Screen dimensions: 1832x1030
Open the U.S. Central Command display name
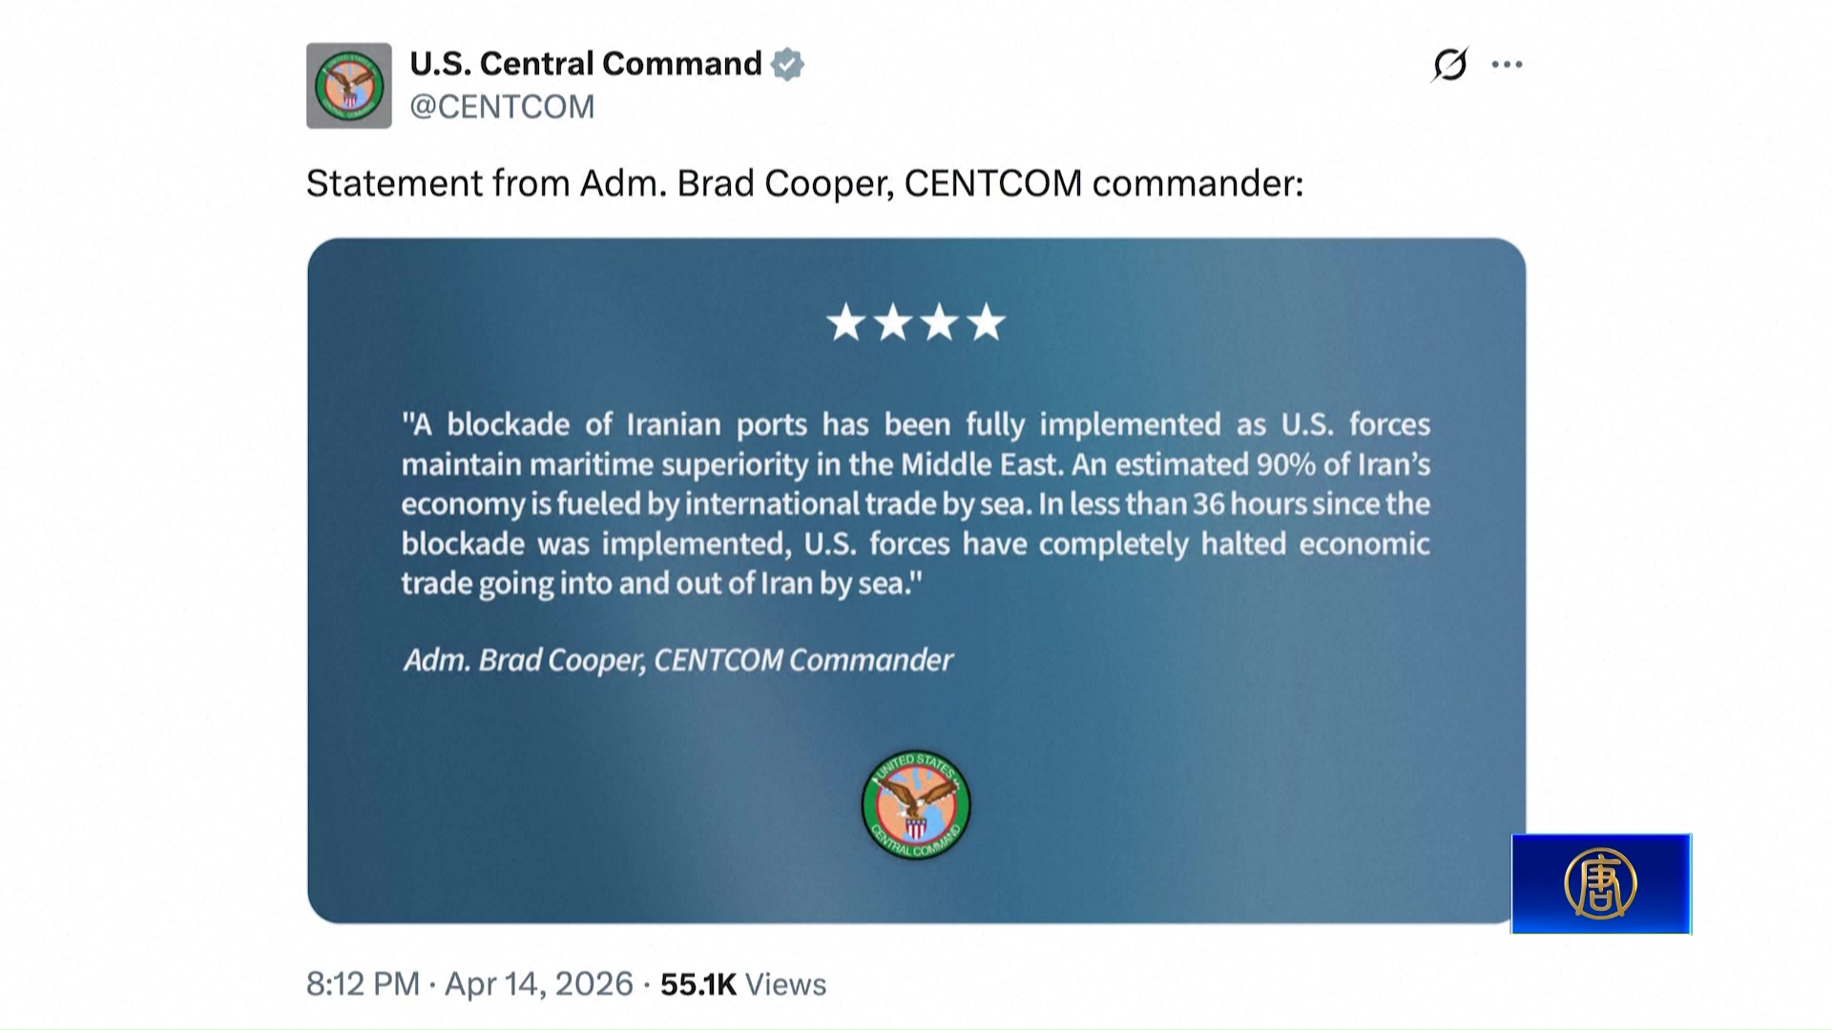[585, 64]
